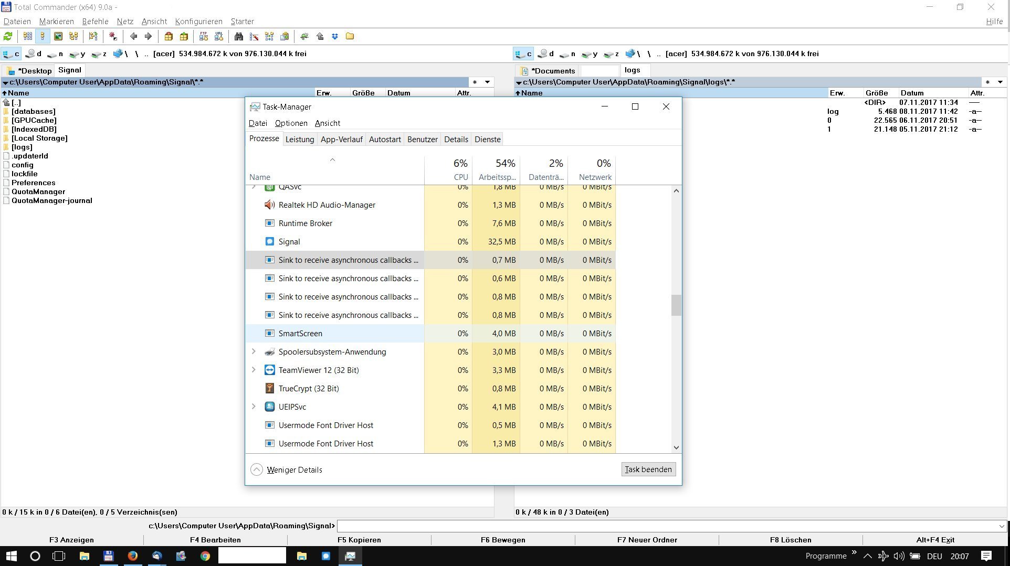
Task: Open new URL FTP connection icon
Action: pyautogui.click(x=219, y=36)
